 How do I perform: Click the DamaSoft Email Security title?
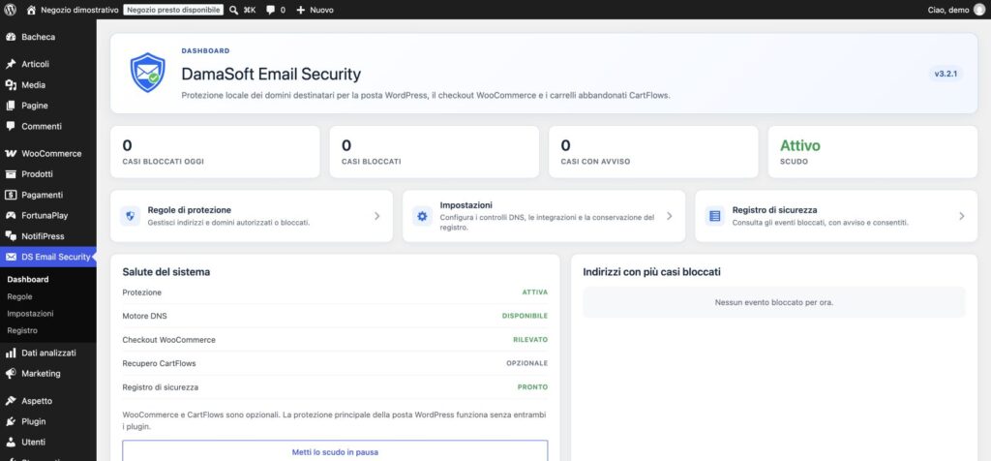click(271, 74)
